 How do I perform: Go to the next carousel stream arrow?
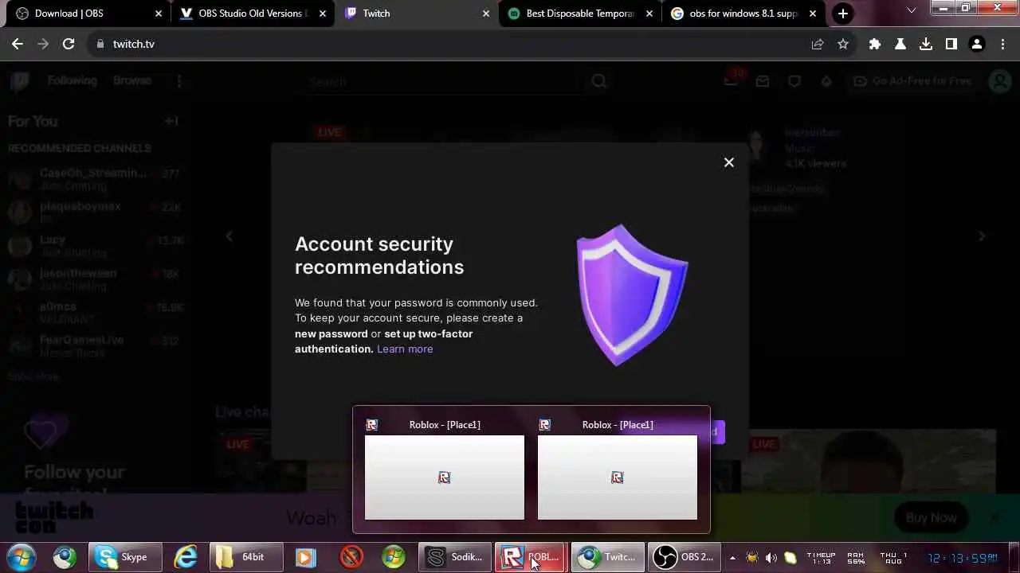982,236
